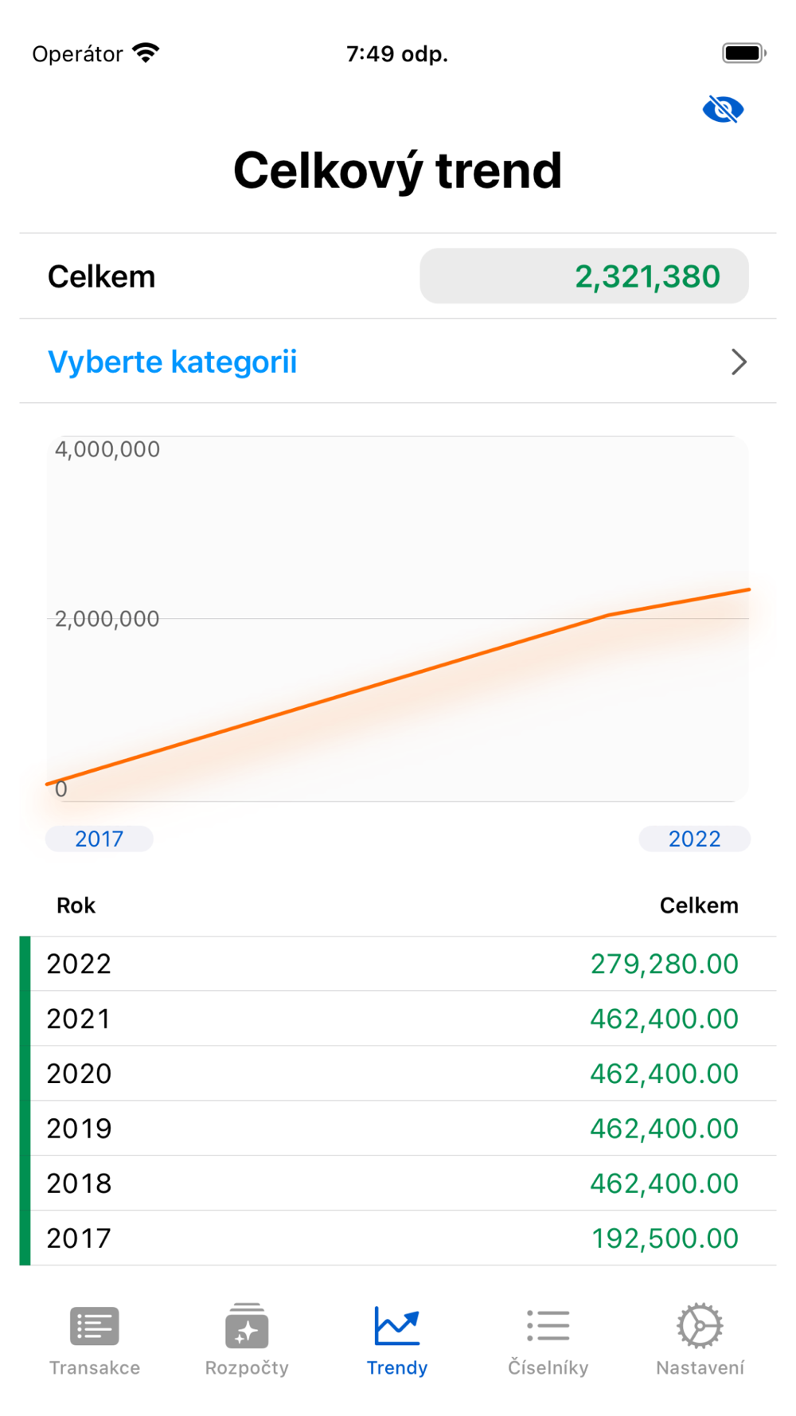The image size is (796, 1416).
Task: Switch to the Nastavení tab label
Action: pos(700,1367)
